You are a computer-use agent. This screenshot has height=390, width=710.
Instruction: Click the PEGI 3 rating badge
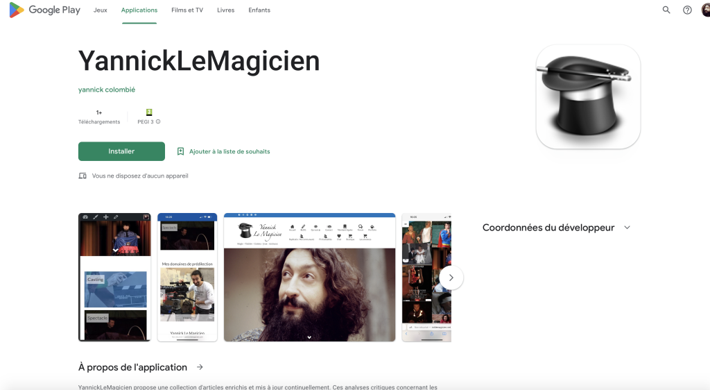(149, 112)
